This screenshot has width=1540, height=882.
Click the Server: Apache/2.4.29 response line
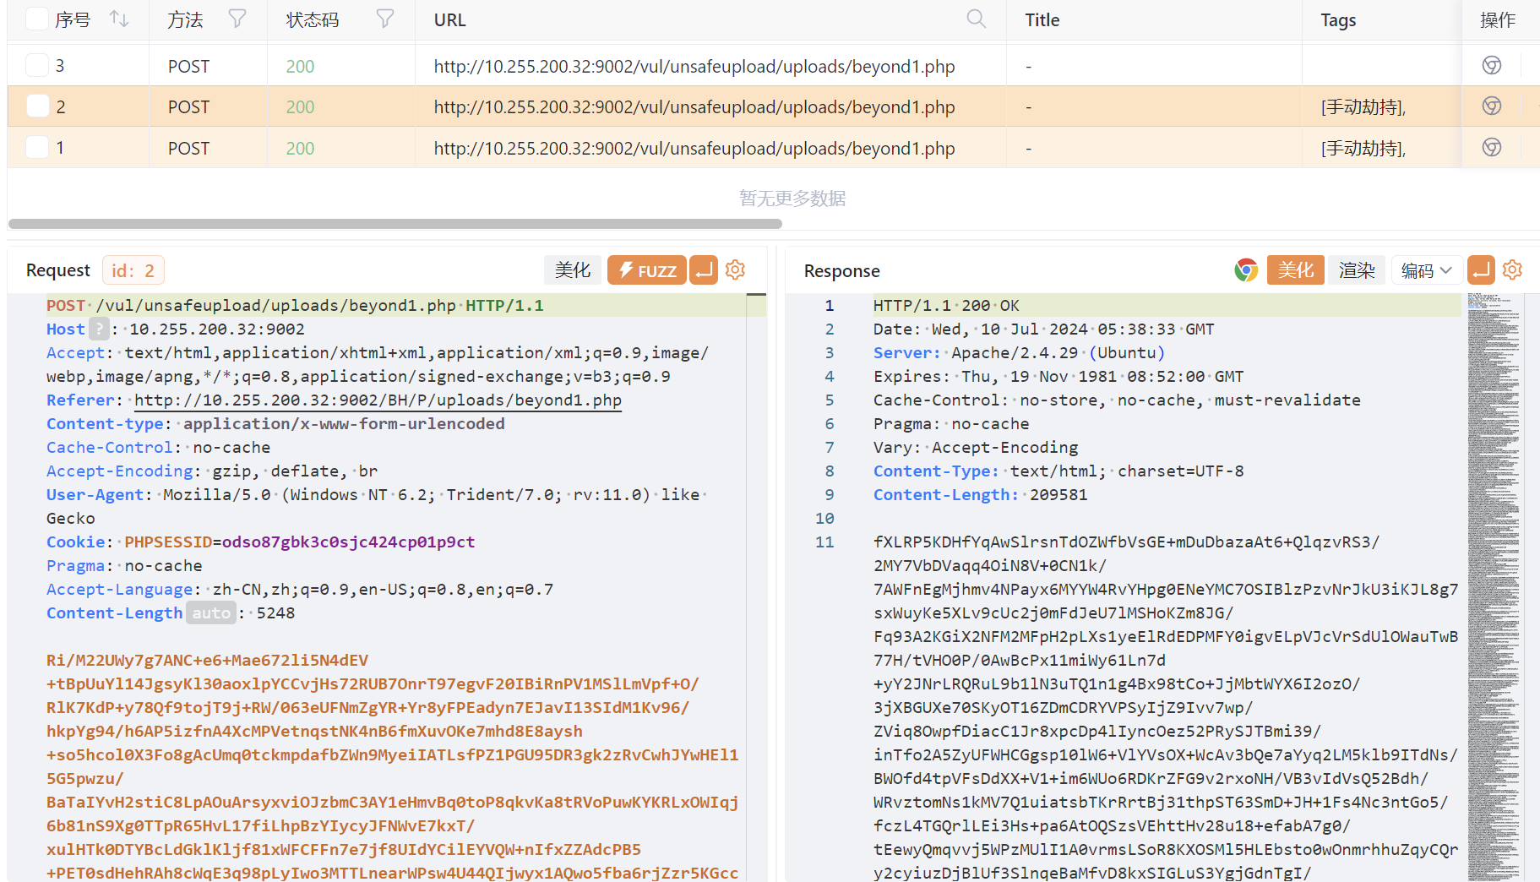tap(1019, 352)
